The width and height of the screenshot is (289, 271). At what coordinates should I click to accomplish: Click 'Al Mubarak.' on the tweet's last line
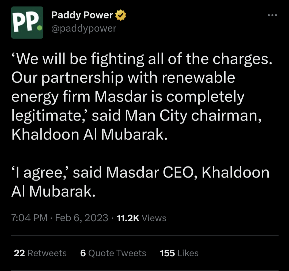pyautogui.click(x=53, y=191)
